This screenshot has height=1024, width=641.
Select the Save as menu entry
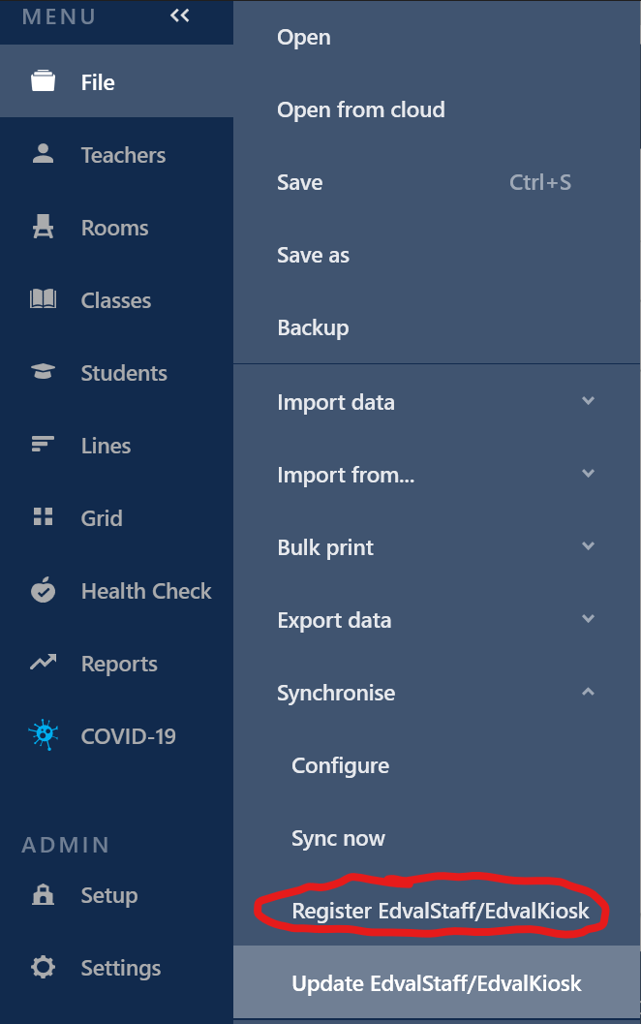(314, 255)
